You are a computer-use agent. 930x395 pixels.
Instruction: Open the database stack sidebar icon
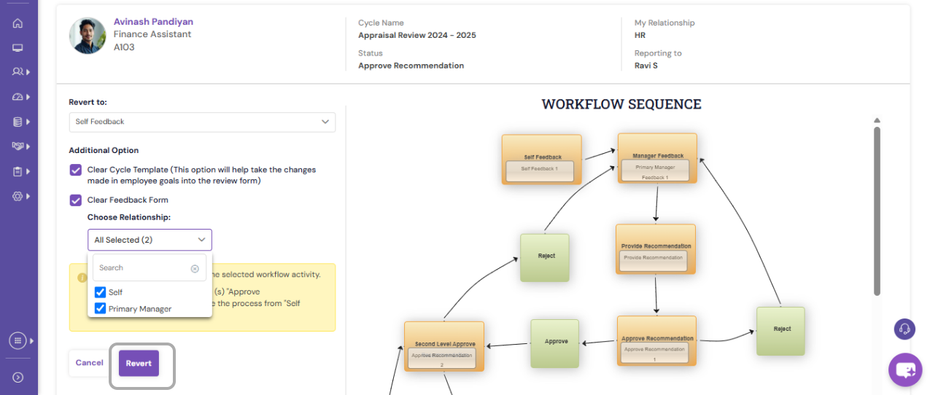point(18,122)
